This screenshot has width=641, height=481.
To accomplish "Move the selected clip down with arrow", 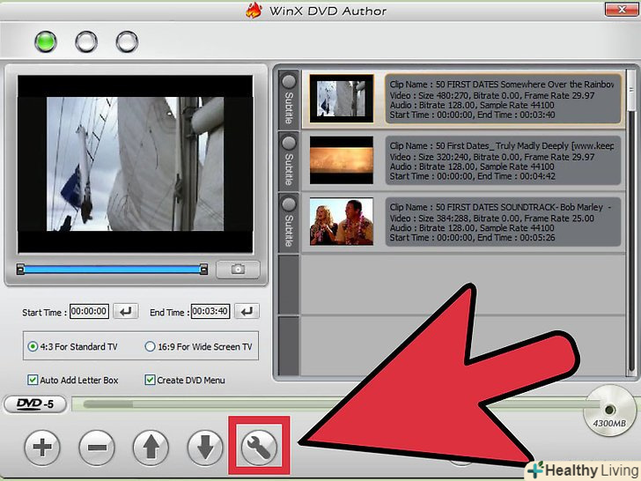I will (205, 447).
